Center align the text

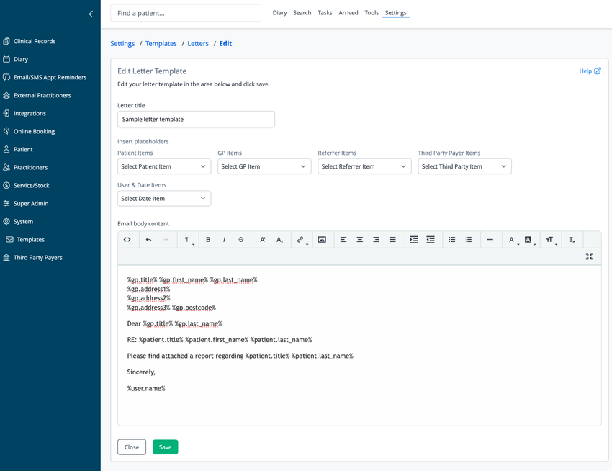(x=359, y=239)
